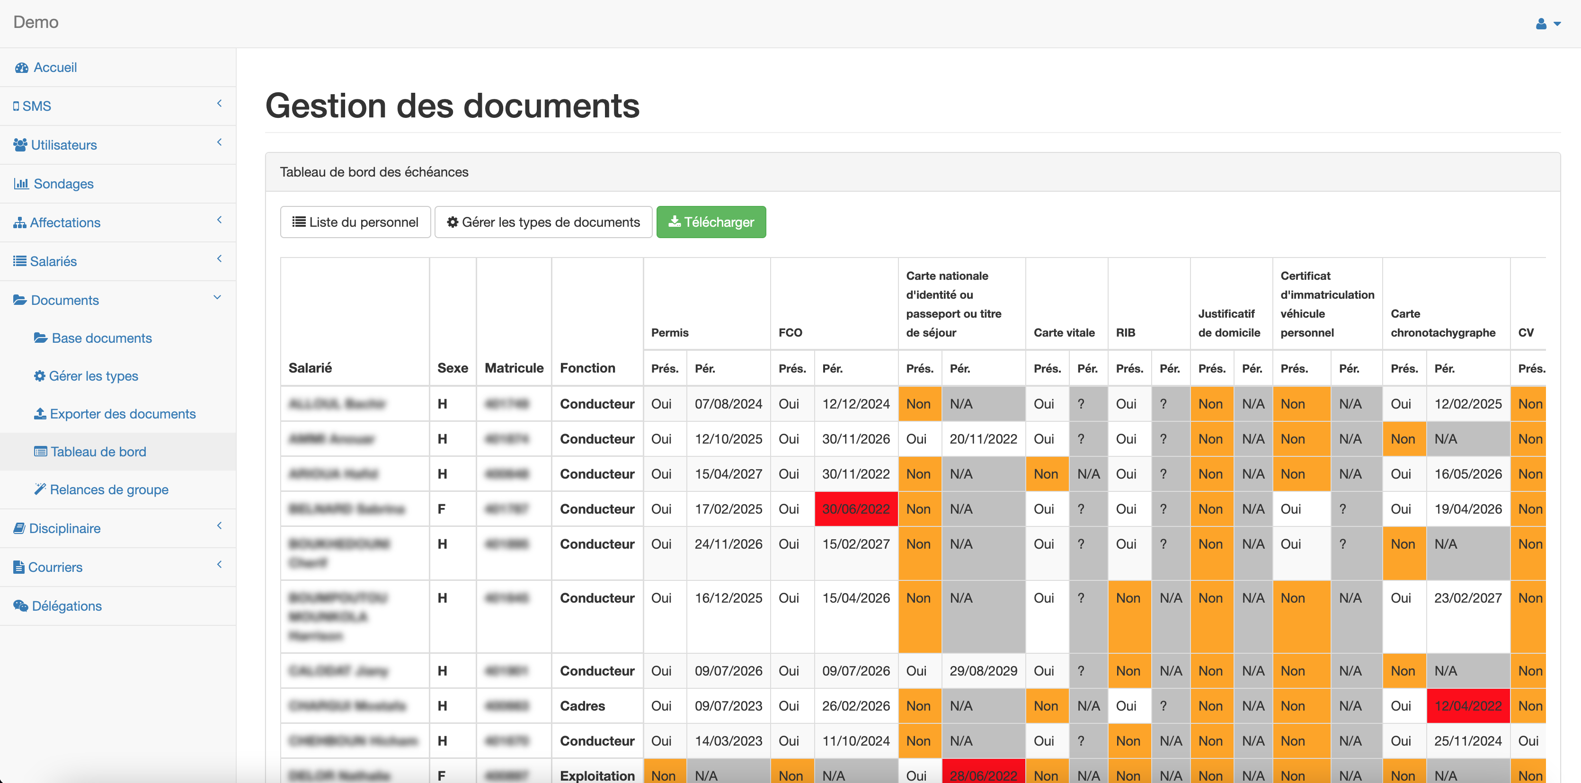Click the Liste du personnel button

point(355,222)
